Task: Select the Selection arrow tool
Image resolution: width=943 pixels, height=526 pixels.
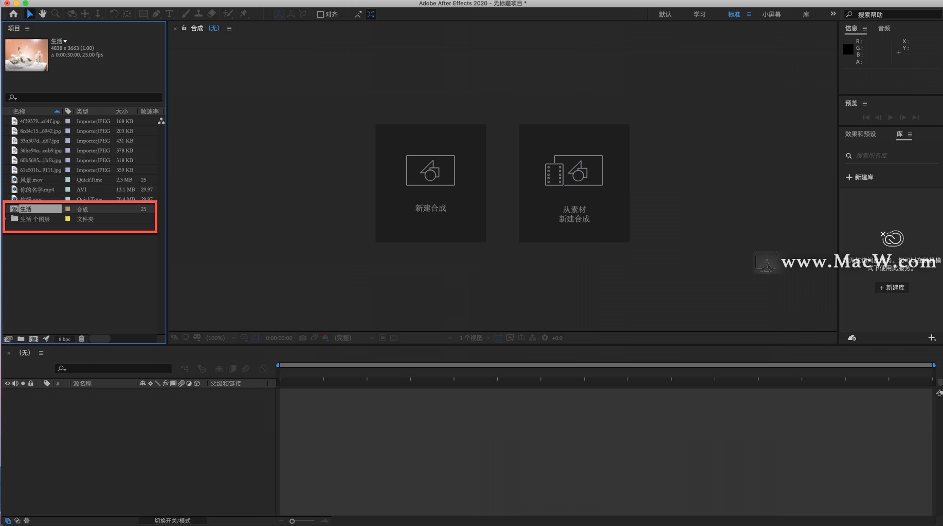Action: (x=30, y=14)
